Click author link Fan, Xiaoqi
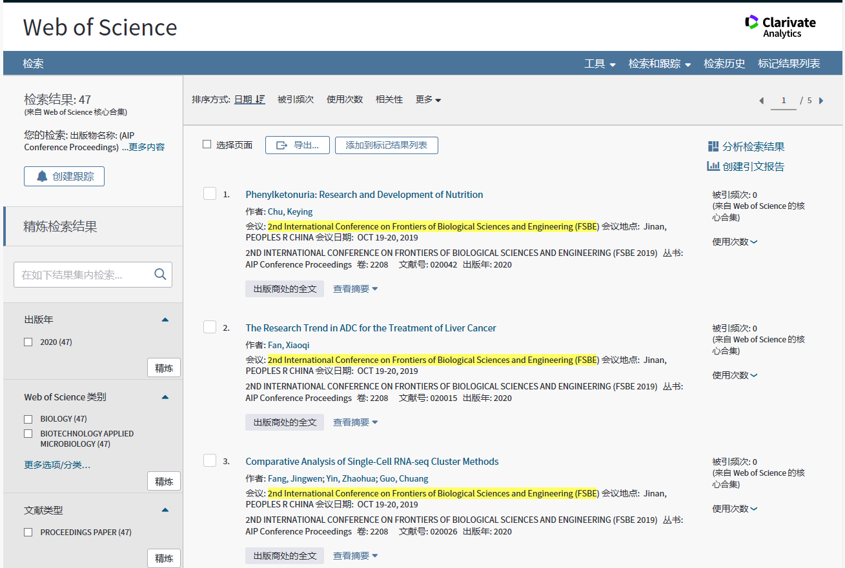 [x=289, y=345]
